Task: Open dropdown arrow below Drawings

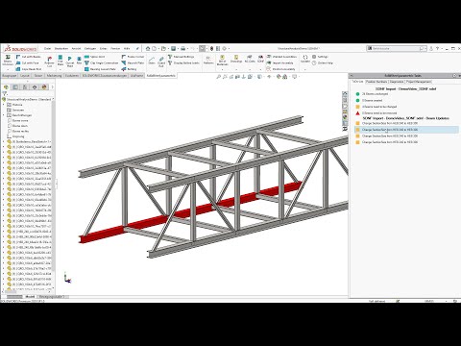Action: point(236,69)
